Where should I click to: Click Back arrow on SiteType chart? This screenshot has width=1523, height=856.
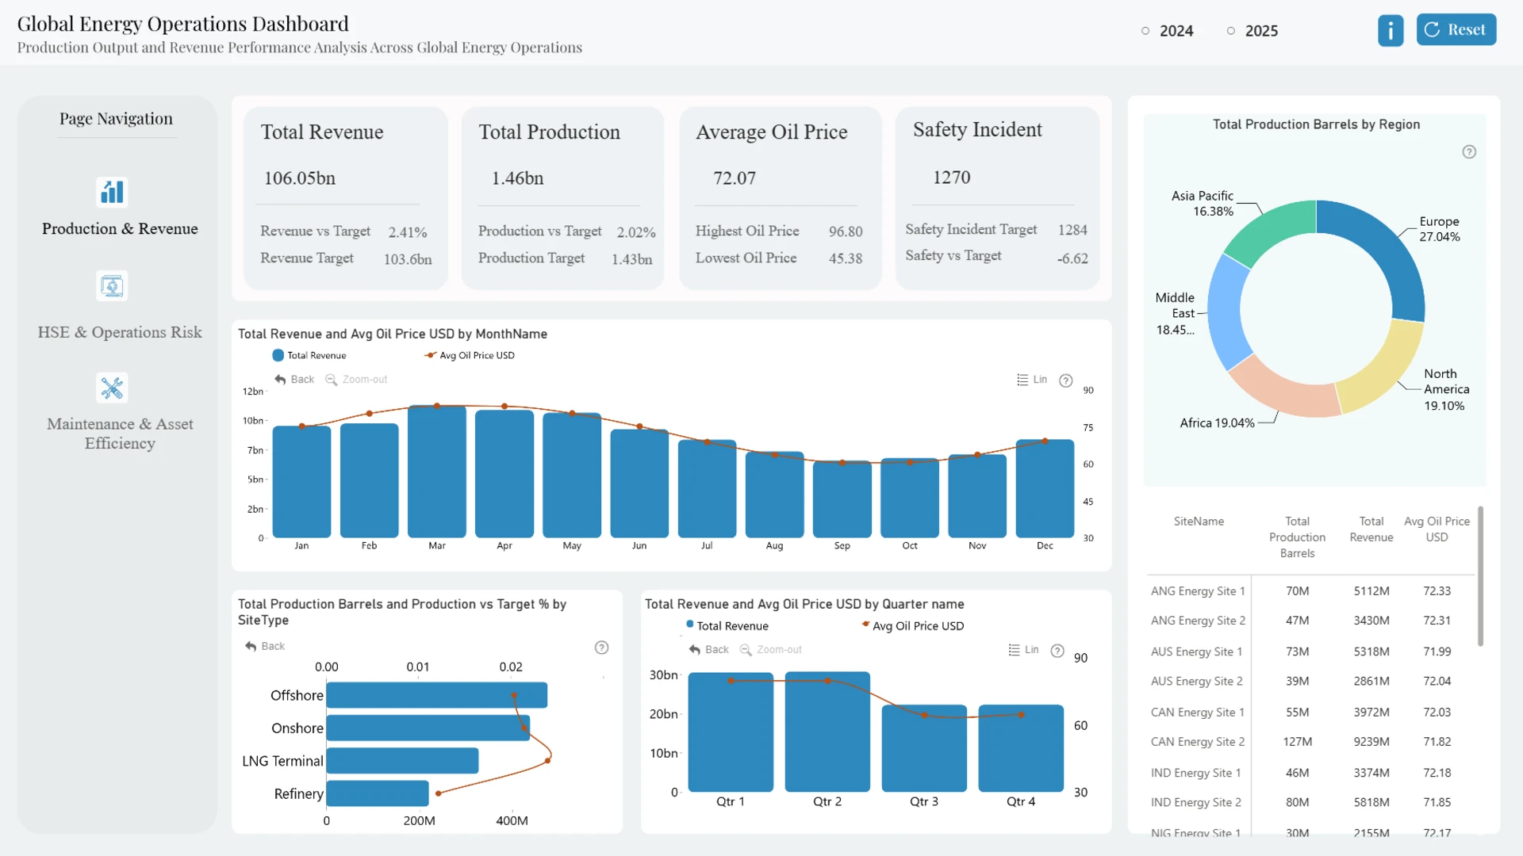pos(265,647)
